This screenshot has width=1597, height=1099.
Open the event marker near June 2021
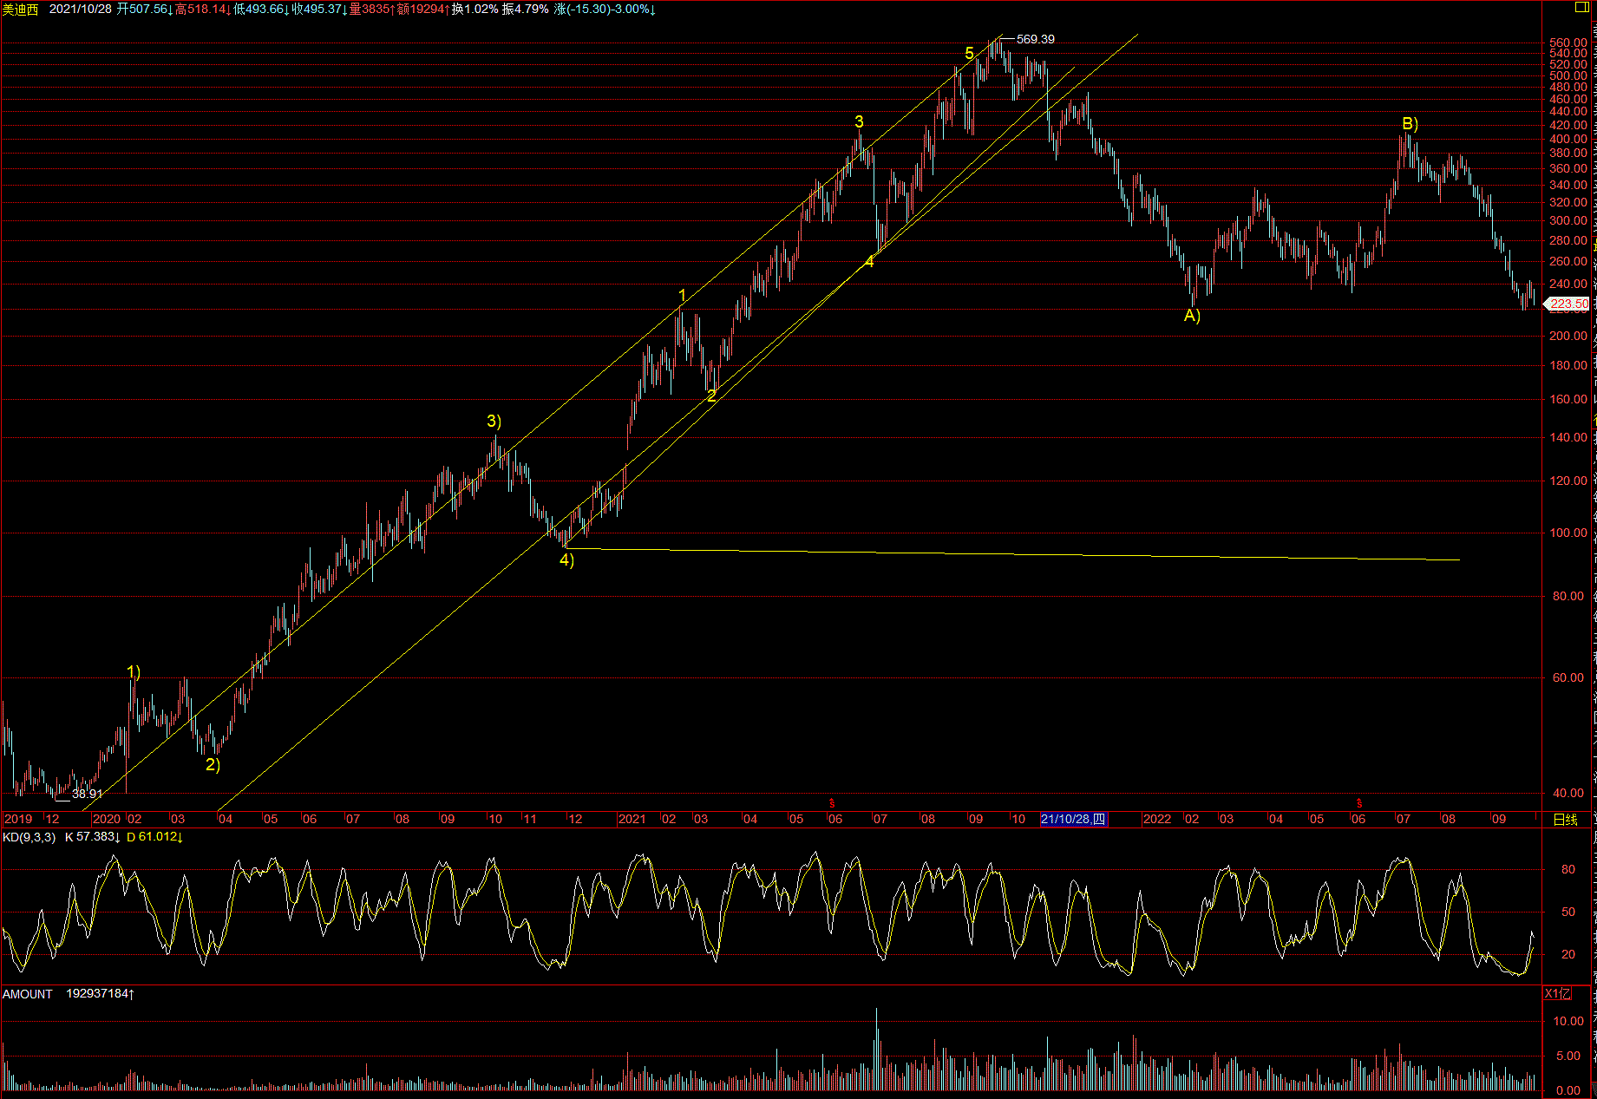pyautogui.click(x=832, y=803)
